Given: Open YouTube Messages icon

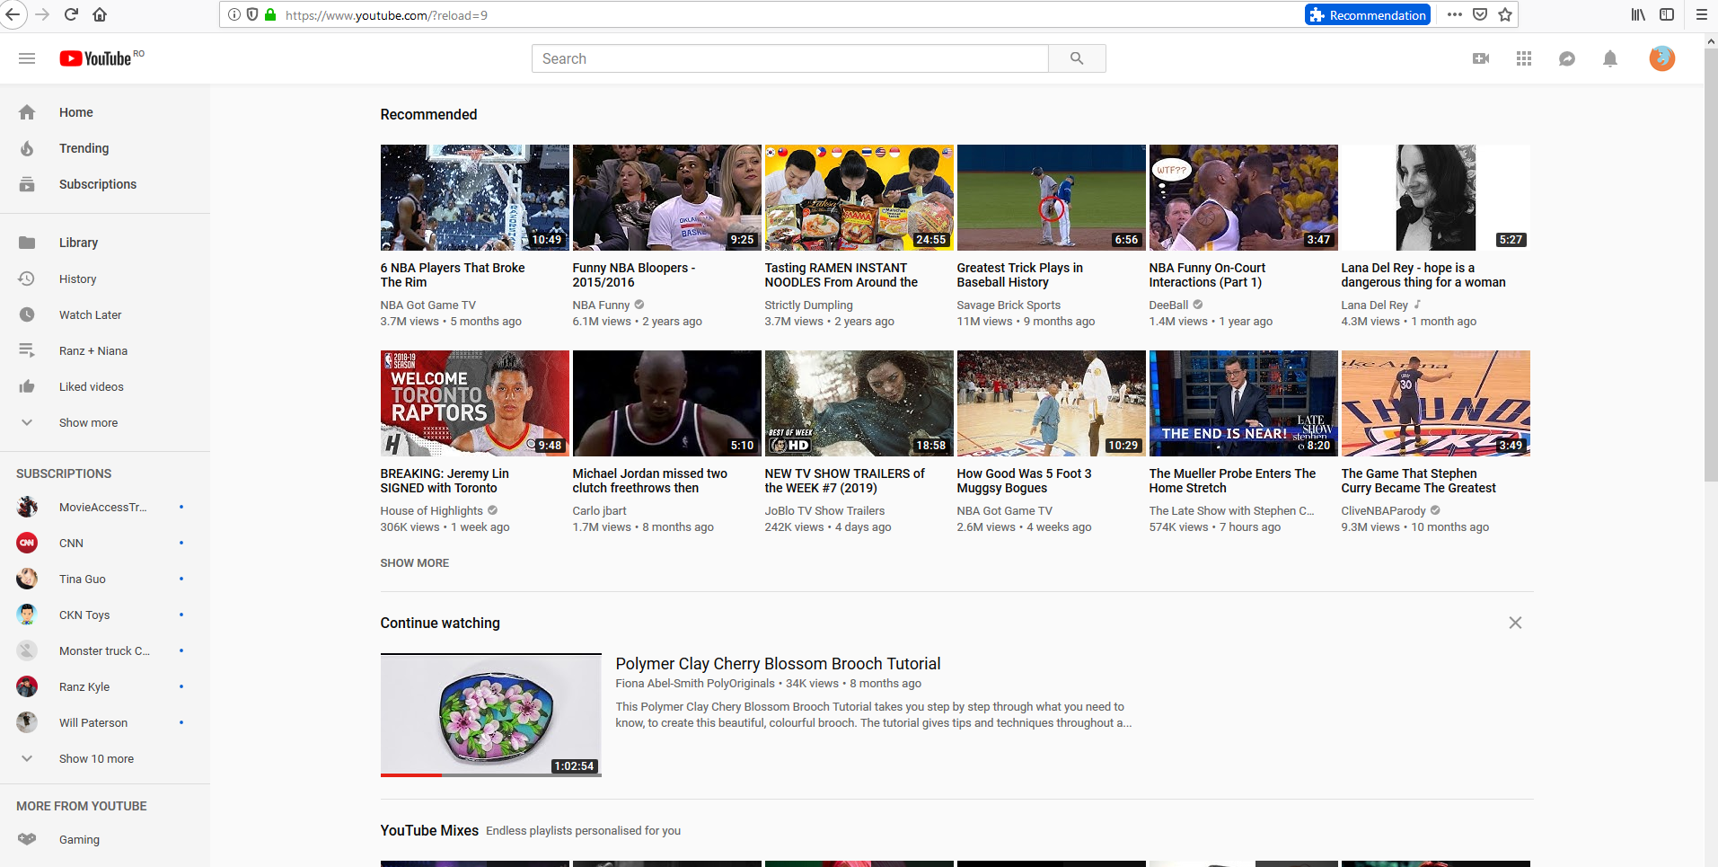Looking at the screenshot, I should 1566,58.
